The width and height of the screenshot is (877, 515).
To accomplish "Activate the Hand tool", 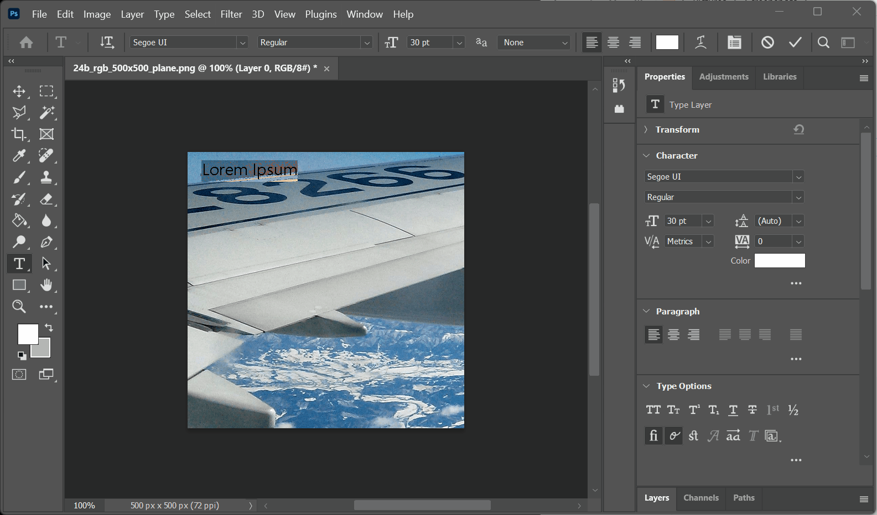I will [x=46, y=285].
